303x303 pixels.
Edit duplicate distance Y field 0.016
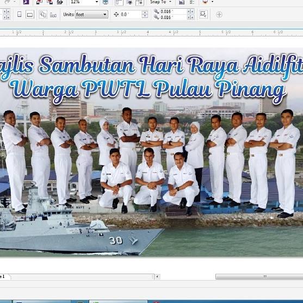click(x=173, y=17)
